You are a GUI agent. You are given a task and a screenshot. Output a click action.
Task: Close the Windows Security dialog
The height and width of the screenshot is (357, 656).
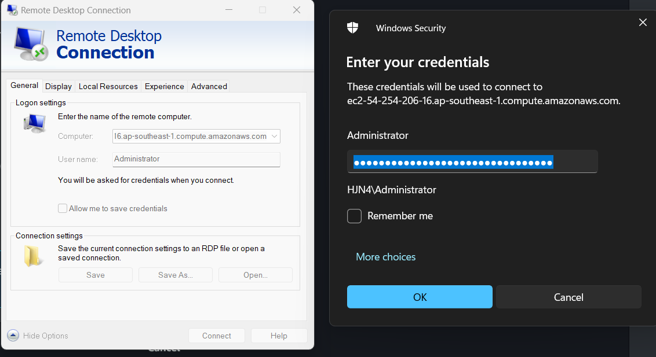click(642, 23)
